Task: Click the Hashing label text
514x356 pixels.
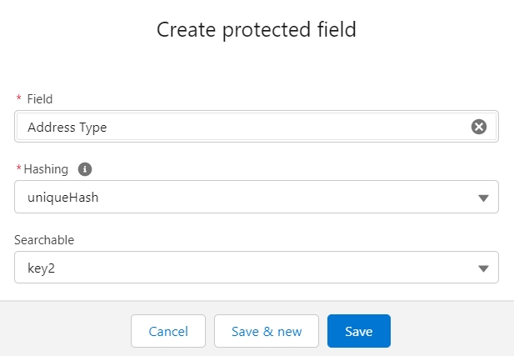Action: pos(47,169)
